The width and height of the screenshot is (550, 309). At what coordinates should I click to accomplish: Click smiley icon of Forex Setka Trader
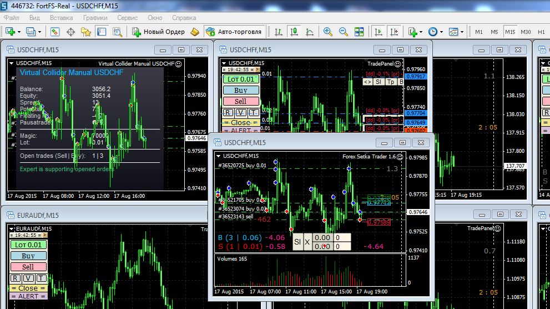tap(400, 157)
